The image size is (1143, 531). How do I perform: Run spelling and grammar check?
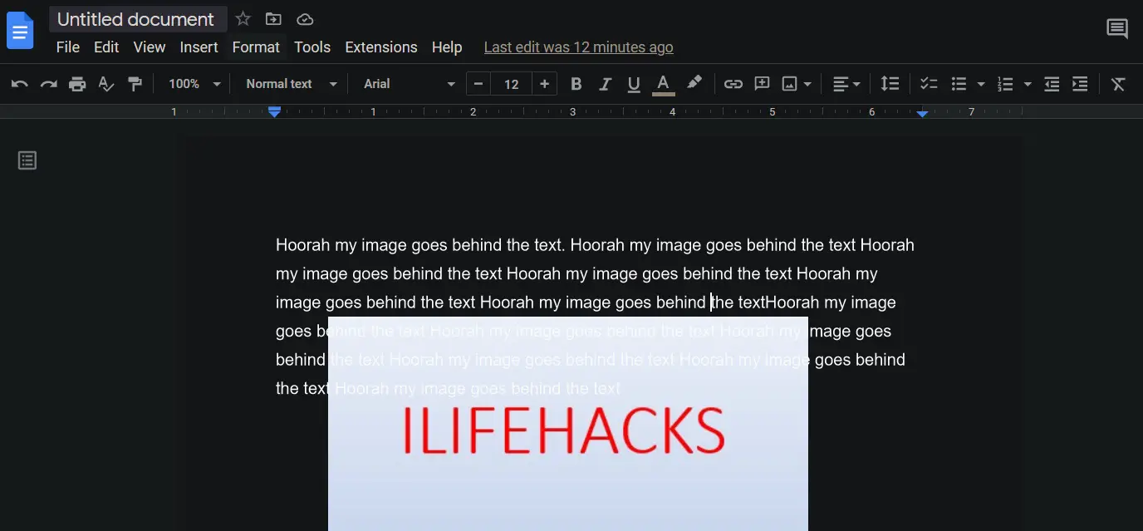105,84
